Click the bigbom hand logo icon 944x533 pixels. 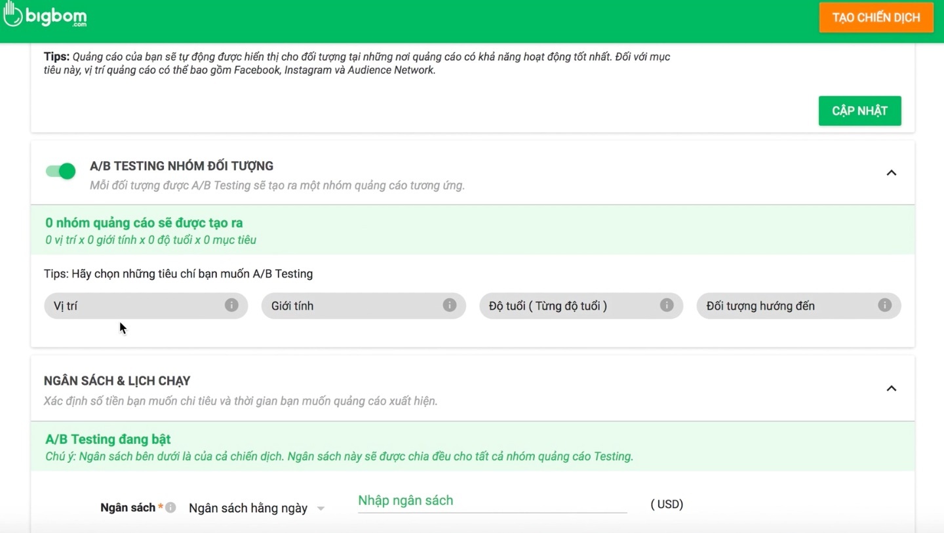pos(12,15)
